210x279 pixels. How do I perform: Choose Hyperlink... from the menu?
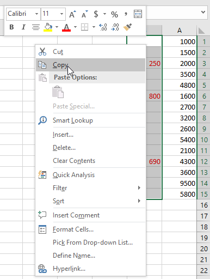(91, 269)
